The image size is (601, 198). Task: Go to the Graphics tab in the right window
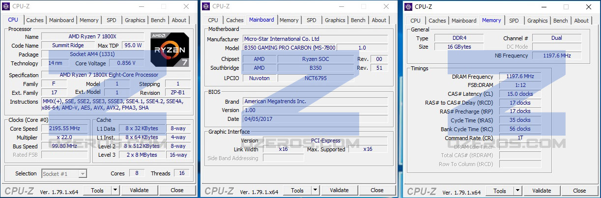[537, 21]
